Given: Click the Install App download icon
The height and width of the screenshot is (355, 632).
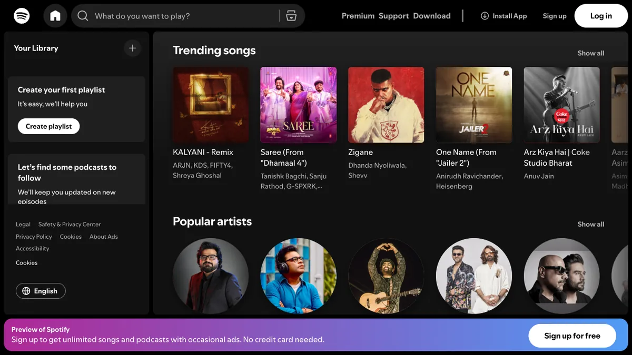Looking at the screenshot, I should [485, 16].
